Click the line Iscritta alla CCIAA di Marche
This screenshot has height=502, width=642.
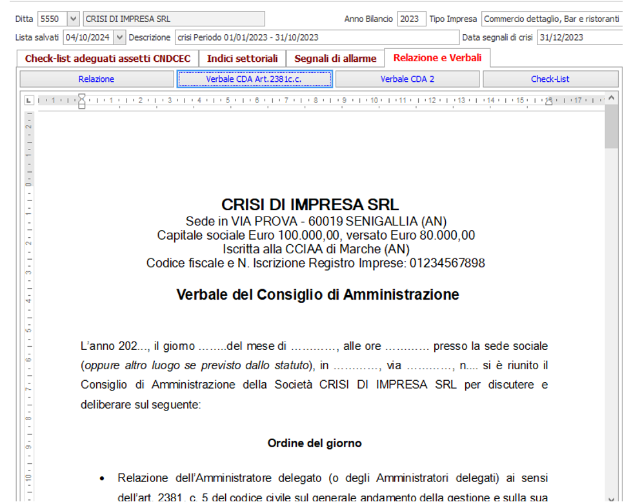point(316,249)
